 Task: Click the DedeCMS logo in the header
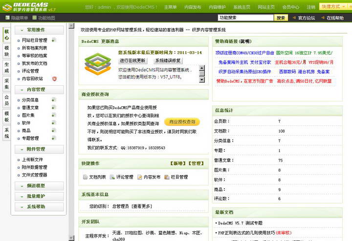pos(30,7)
